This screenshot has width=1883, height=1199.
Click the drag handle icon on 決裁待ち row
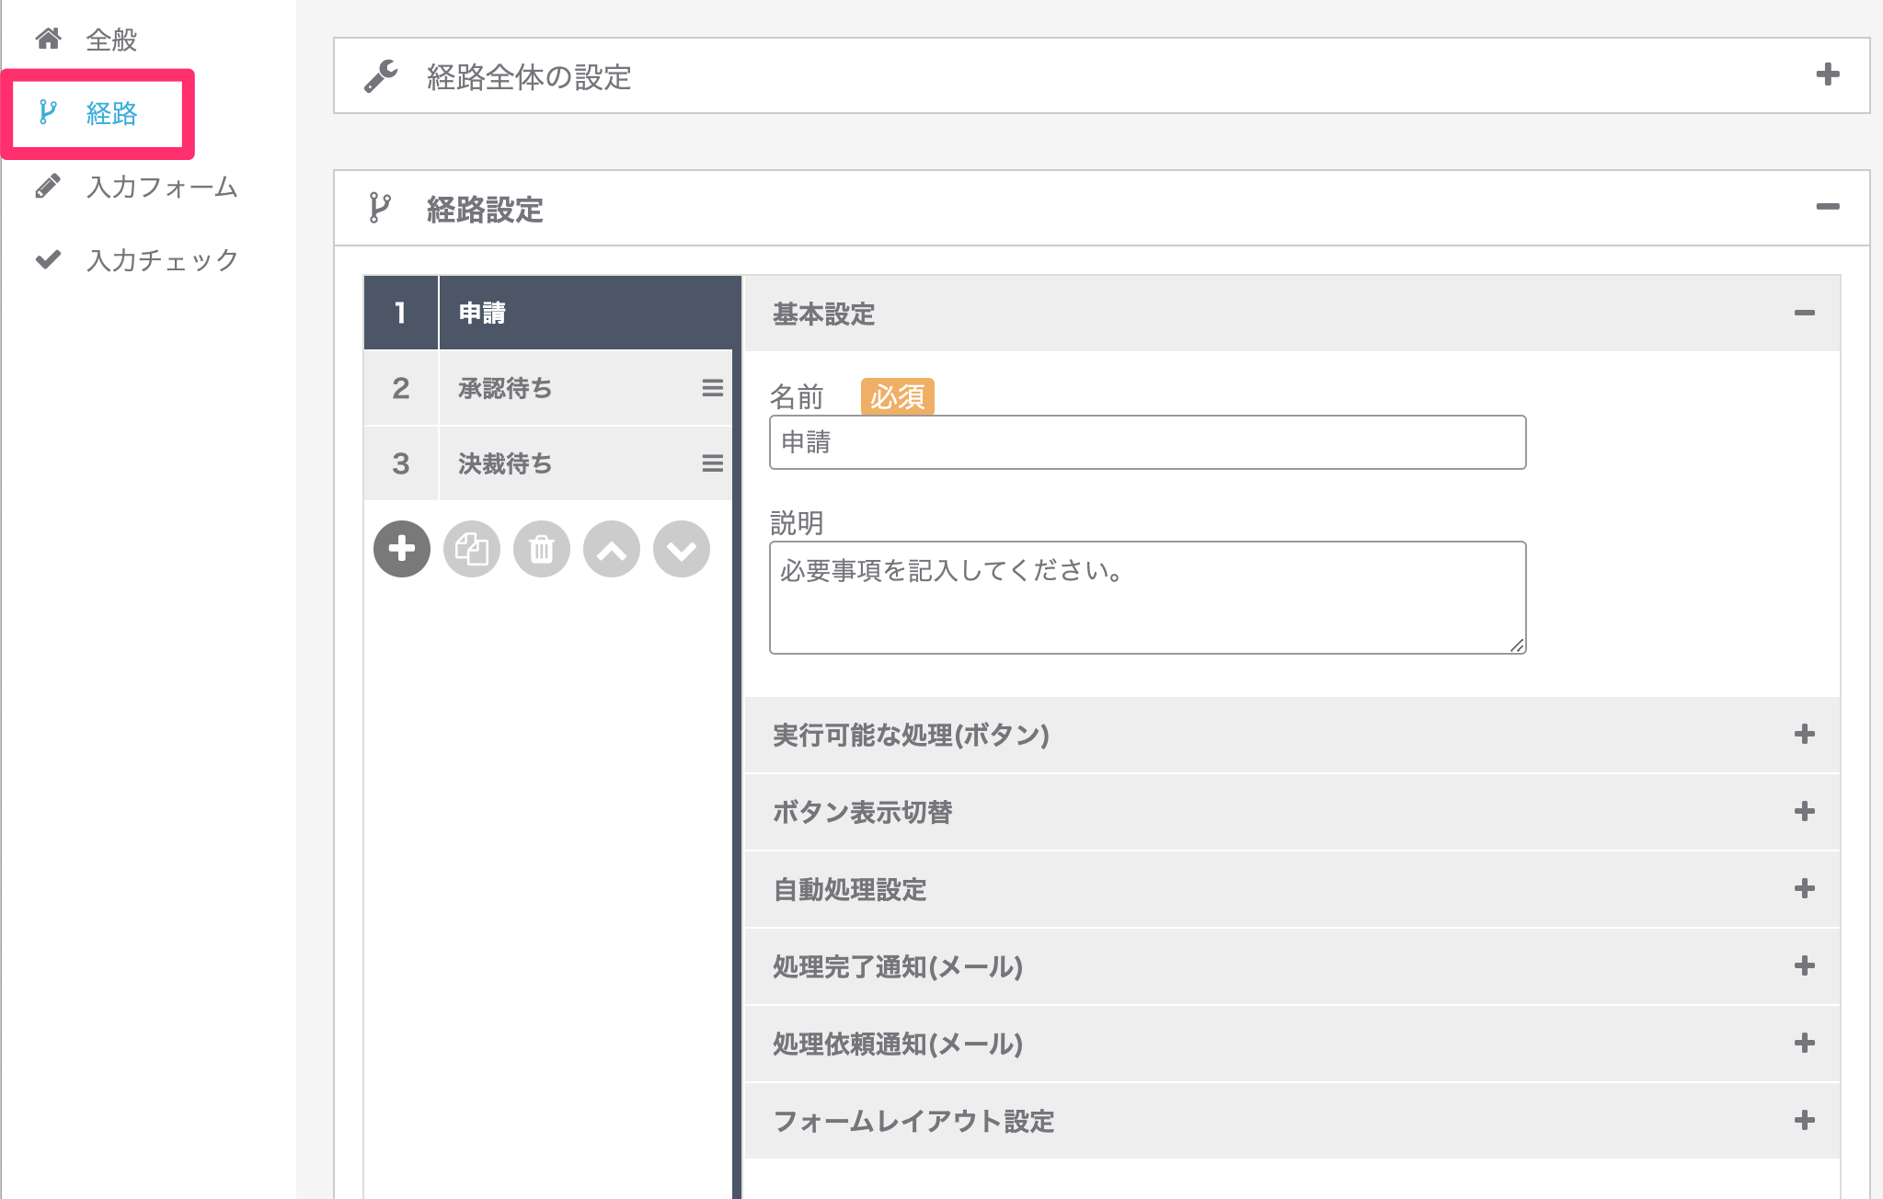712,463
